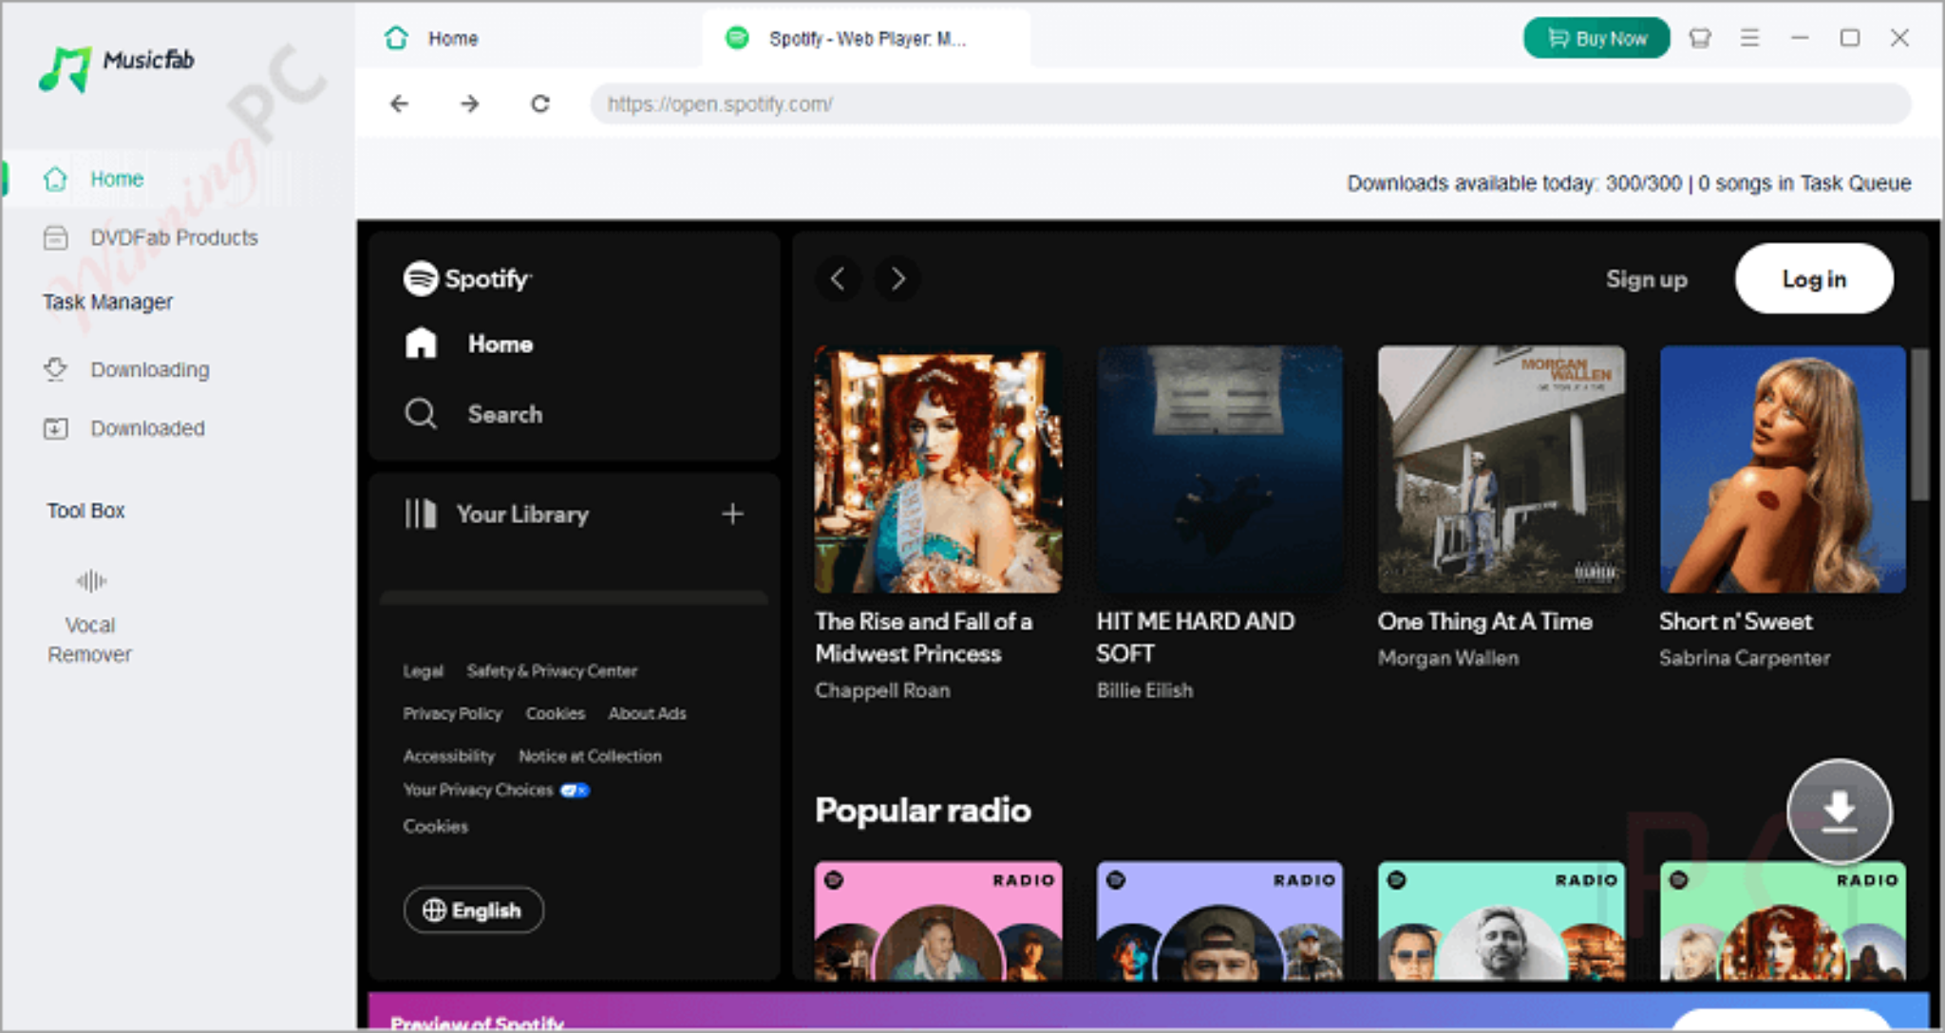
Task: Click the Buy Now button
Action: [1596, 38]
